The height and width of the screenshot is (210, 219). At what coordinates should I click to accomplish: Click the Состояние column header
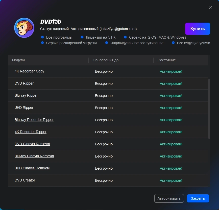click(x=167, y=60)
